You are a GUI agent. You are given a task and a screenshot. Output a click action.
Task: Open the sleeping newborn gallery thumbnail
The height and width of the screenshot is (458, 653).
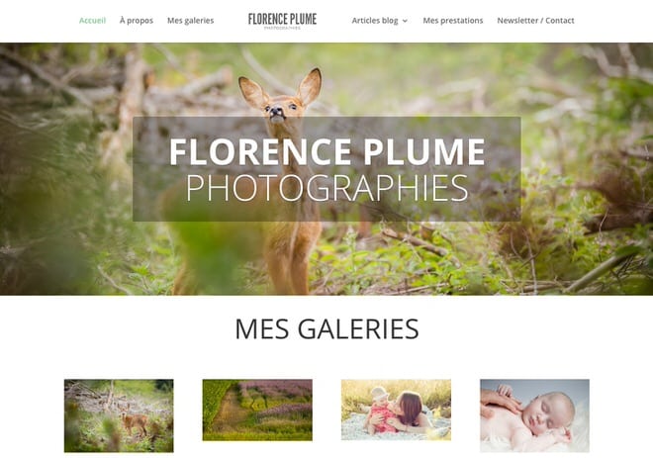pos(534,415)
